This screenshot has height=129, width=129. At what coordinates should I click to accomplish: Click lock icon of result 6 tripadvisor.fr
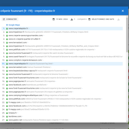(7, 46)
